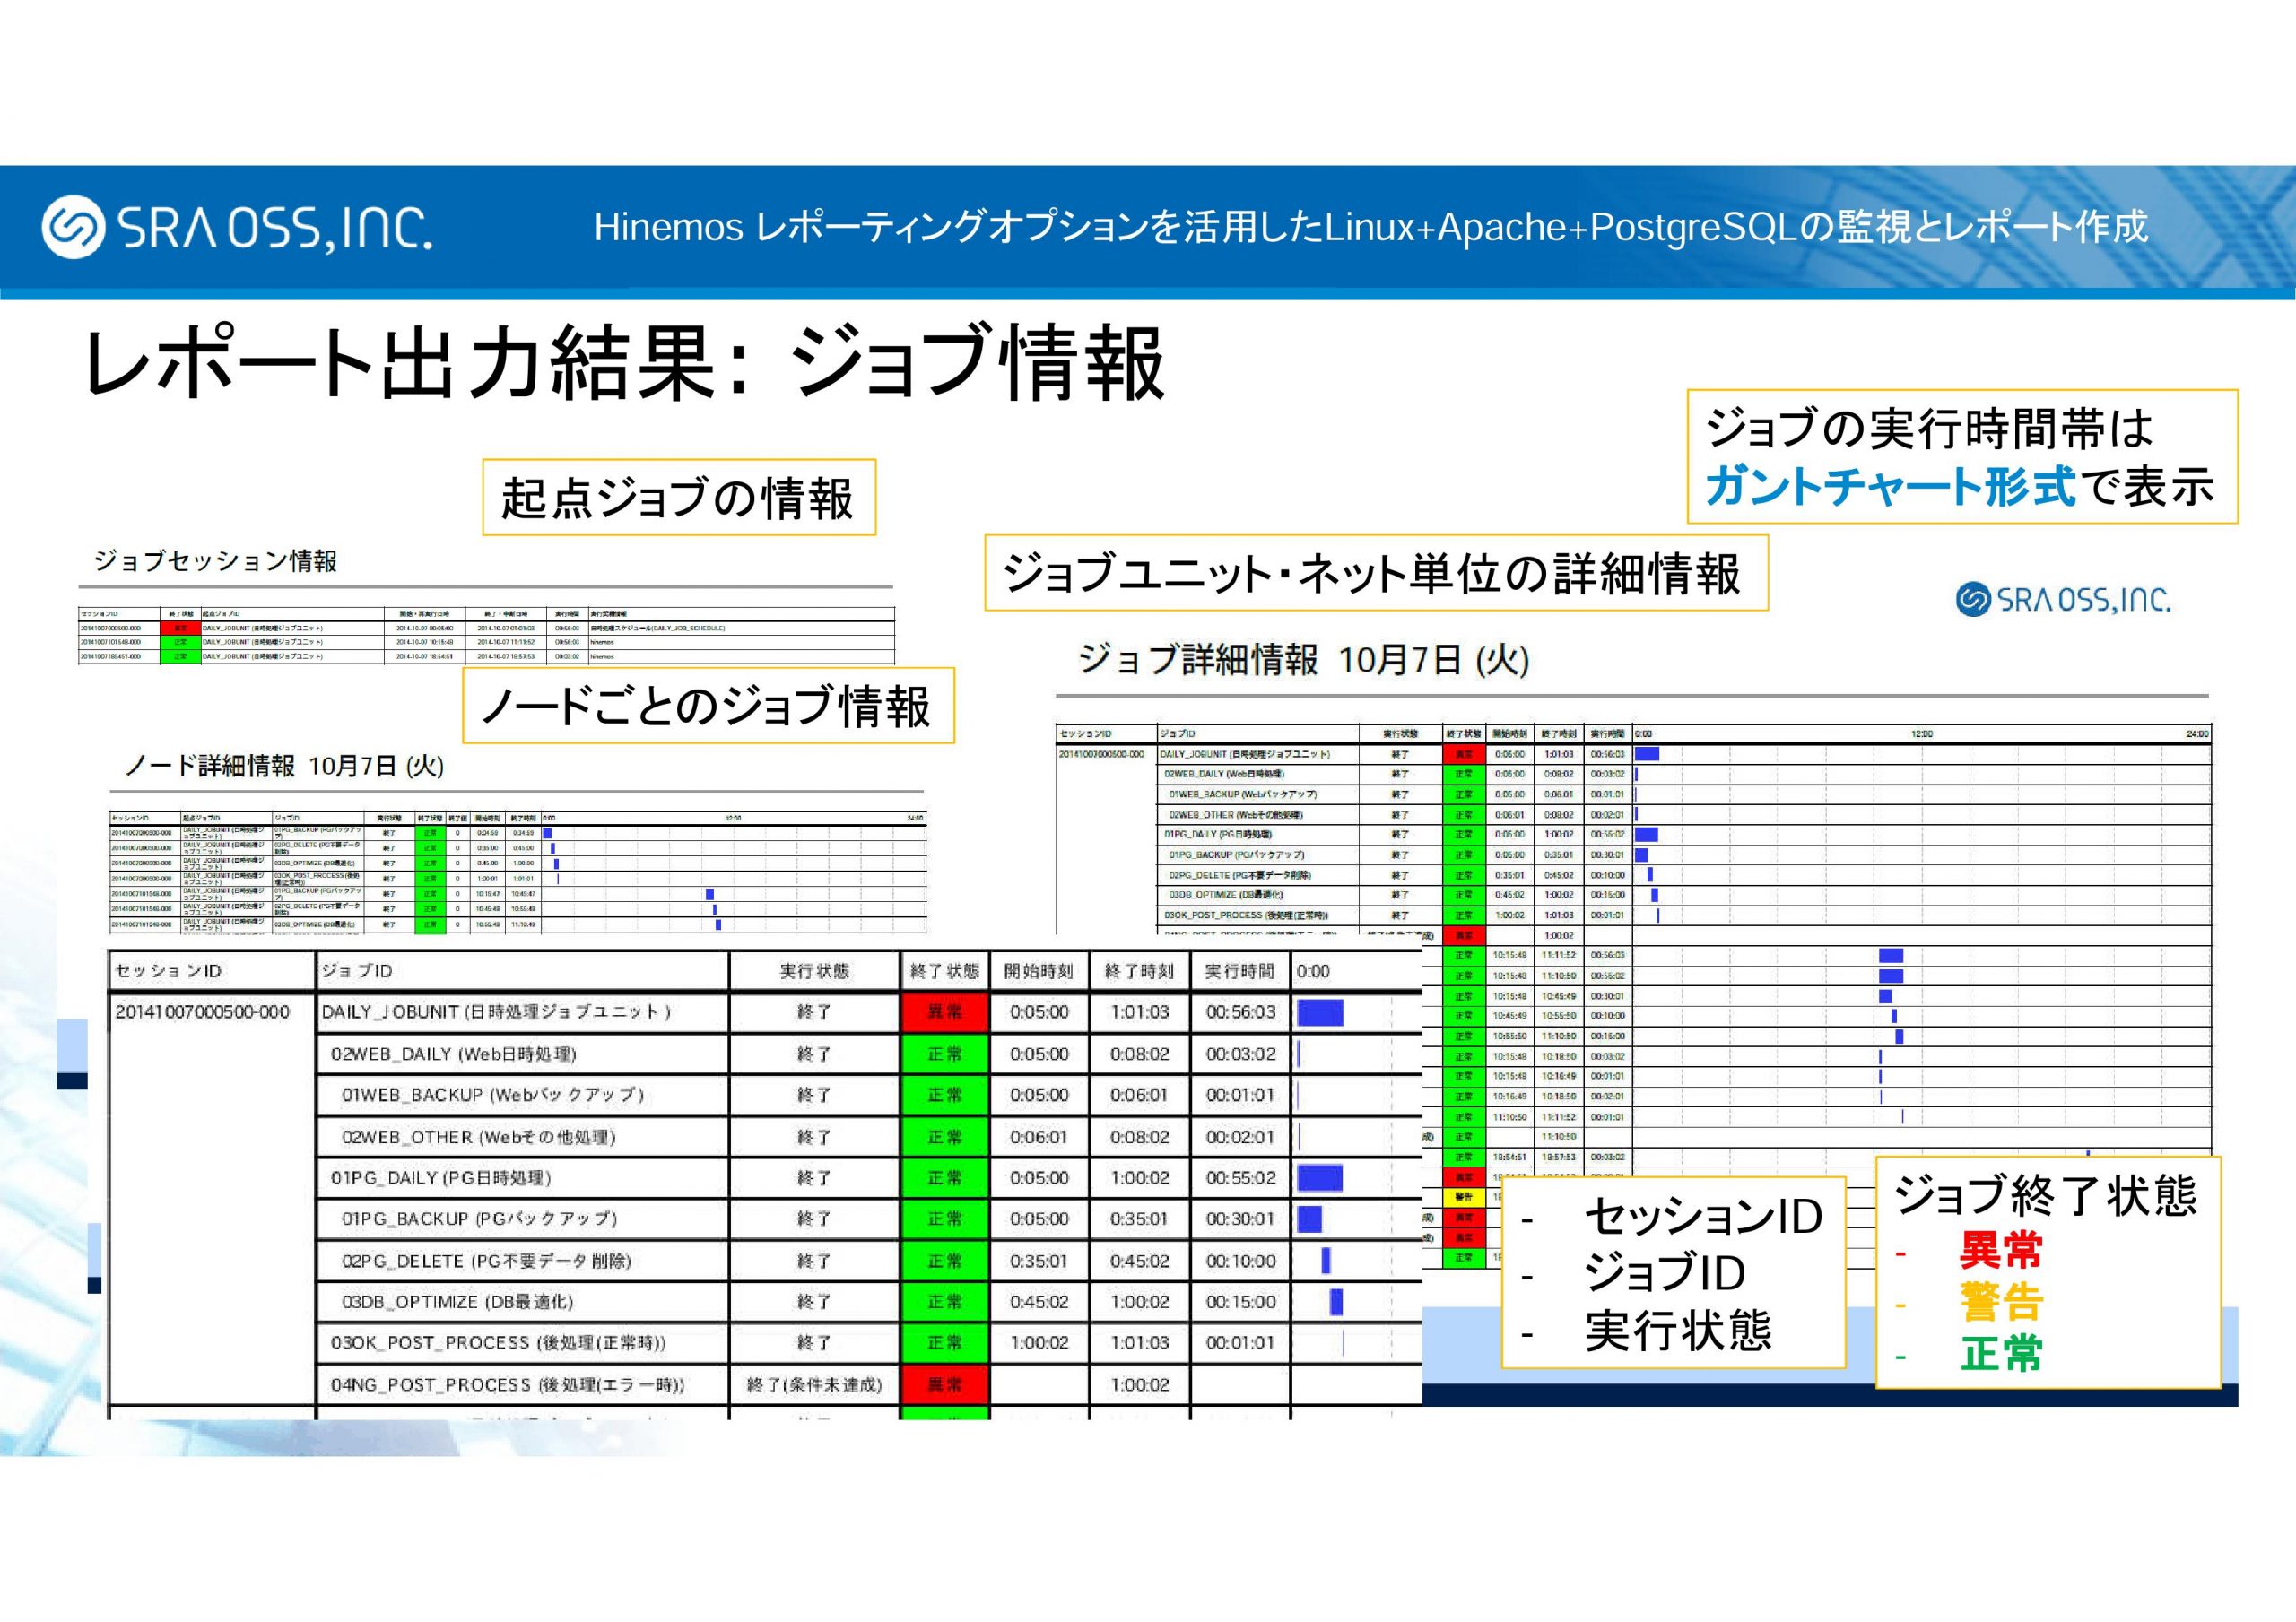This screenshot has width=2296, height=1622.
Task: Click the 実行状態 column header in the enlarged table
Action: click(x=814, y=971)
